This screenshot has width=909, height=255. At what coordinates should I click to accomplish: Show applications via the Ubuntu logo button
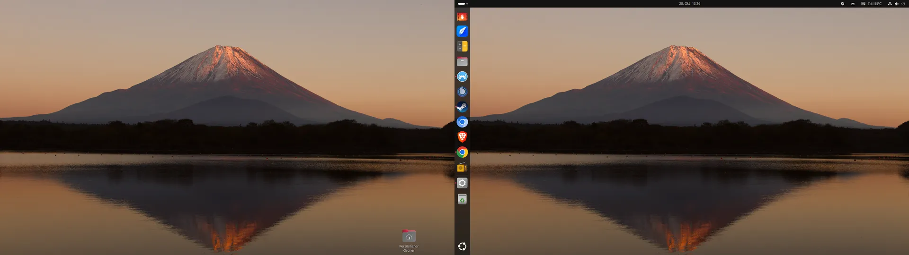(462, 246)
